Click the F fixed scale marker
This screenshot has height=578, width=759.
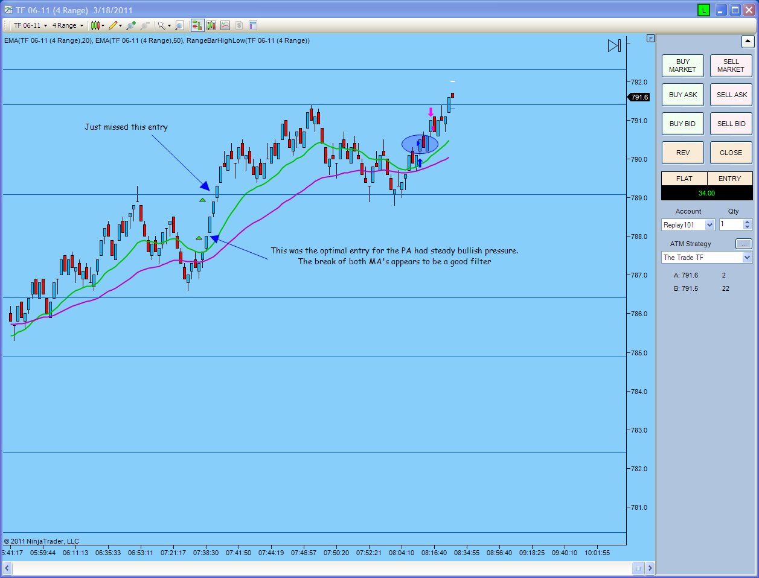coord(650,38)
